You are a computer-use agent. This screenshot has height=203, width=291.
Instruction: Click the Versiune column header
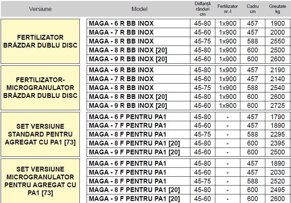coord(40,9)
